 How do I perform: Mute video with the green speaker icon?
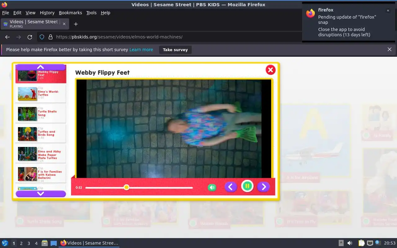point(212,187)
